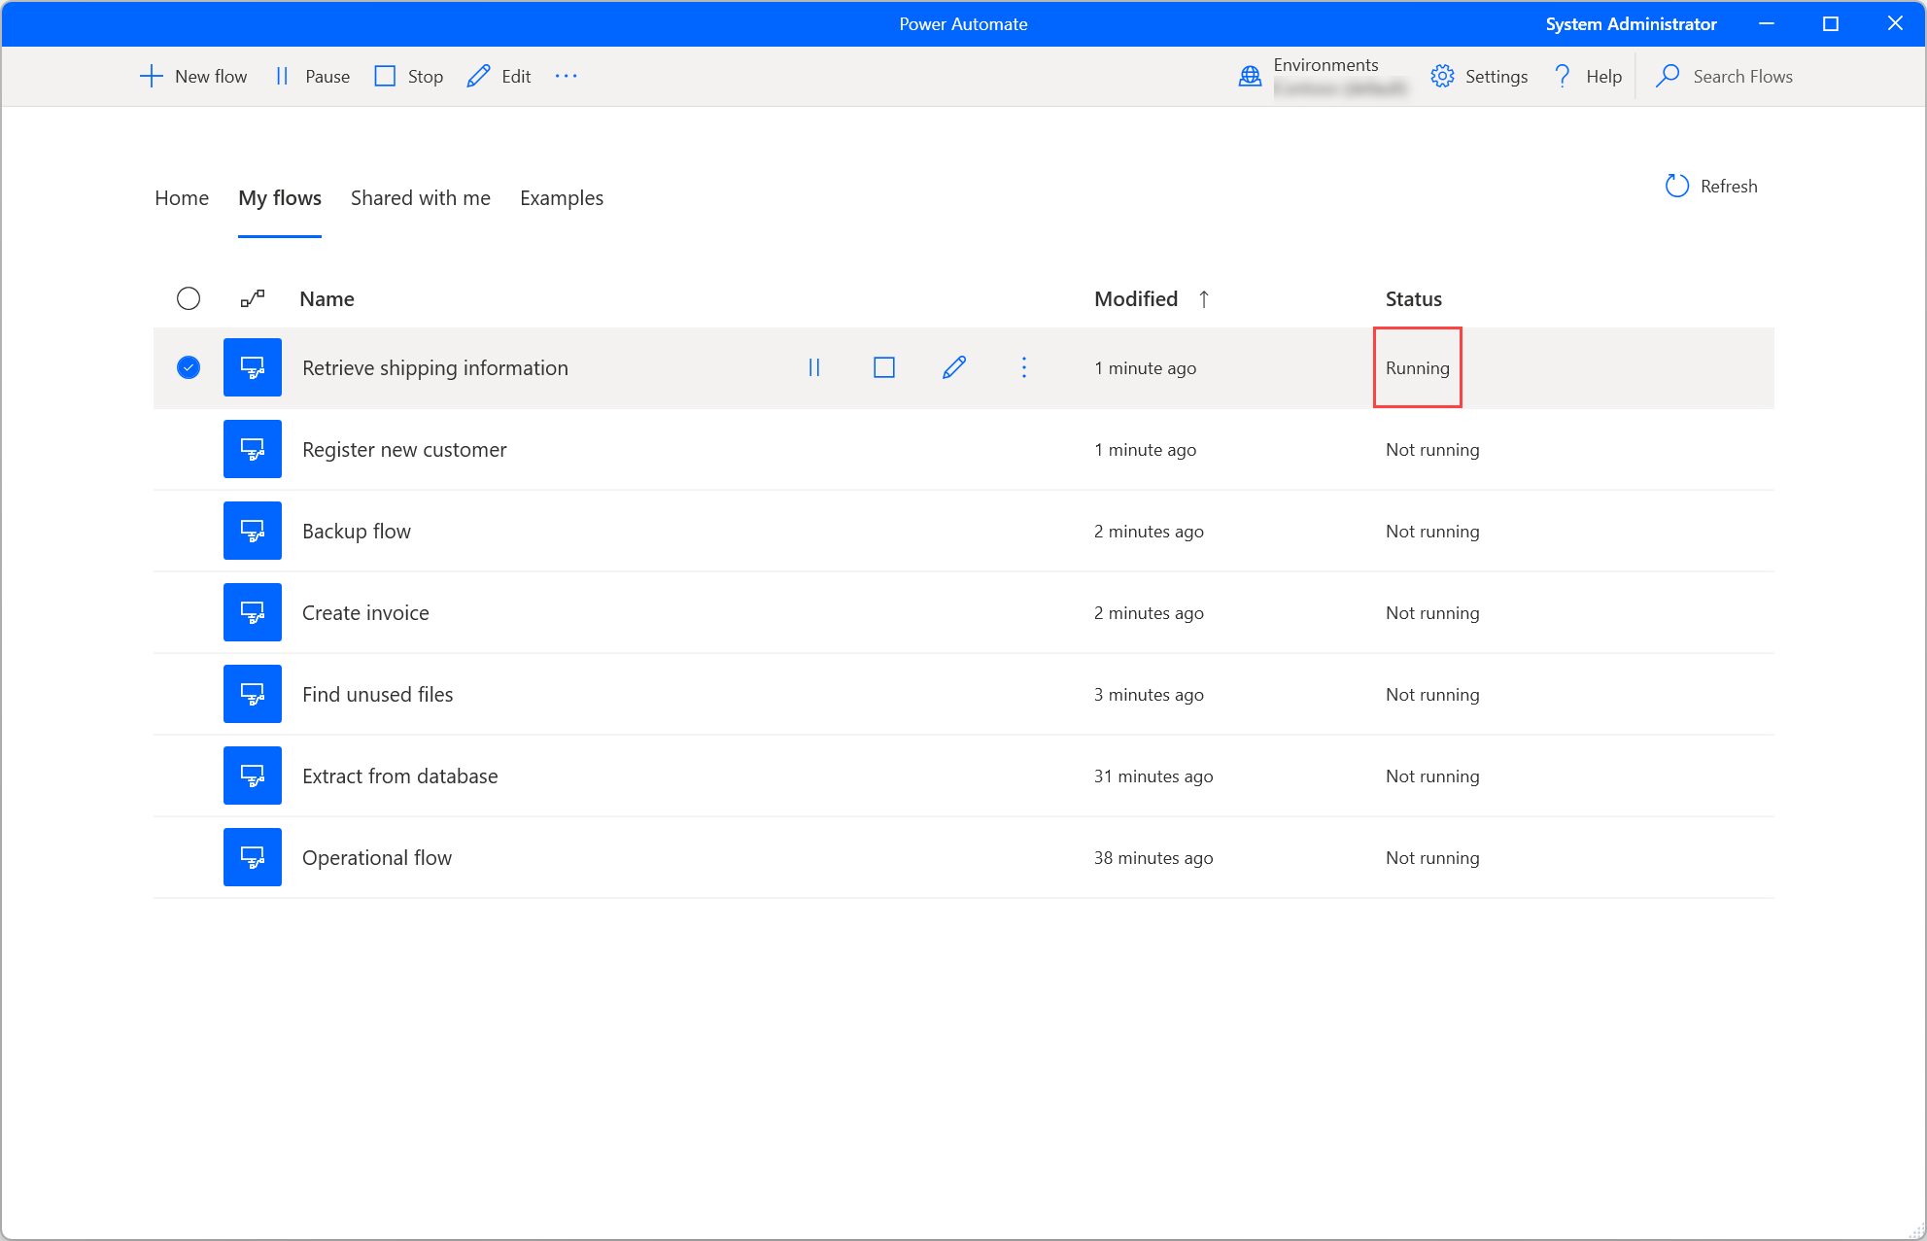Screen dimensions: 1927x1241
Task: Click the Stop icon on toolbar
Action: (x=388, y=77)
